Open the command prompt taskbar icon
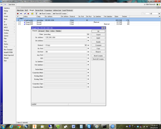This screenshot has height=129, width=161. (105, 126)
